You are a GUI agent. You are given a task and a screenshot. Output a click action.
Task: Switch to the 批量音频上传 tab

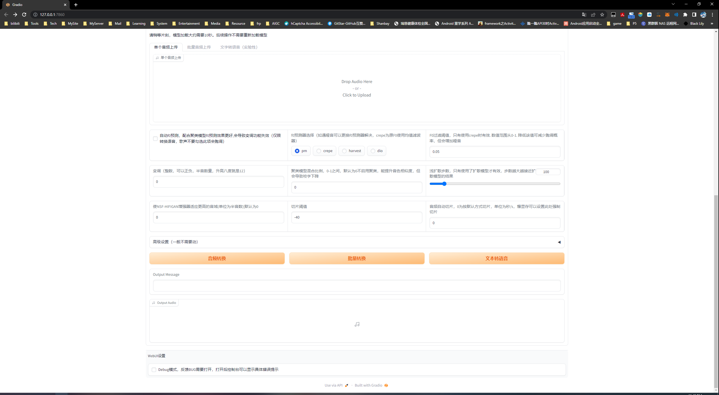click(x=199, y=47)
